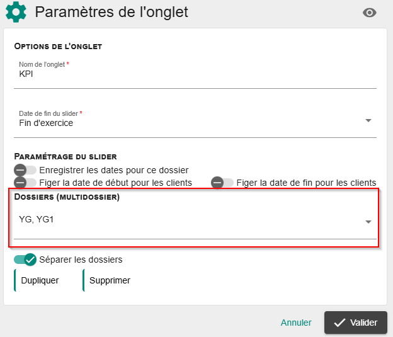
Task: Select the Fin d'exercice value
Action: click(x=46, y=123)
